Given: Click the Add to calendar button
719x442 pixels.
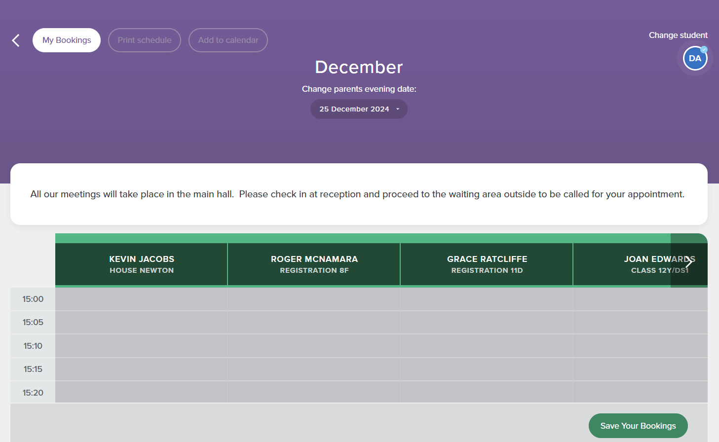Looking at the screenshot, I should [x=228, y=40].
